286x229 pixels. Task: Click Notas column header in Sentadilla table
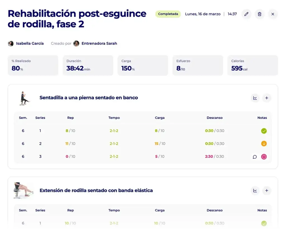point(262,118)
